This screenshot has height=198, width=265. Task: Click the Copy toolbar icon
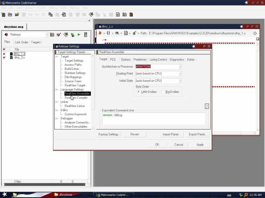pyautogui.click(x=50, y=15)
